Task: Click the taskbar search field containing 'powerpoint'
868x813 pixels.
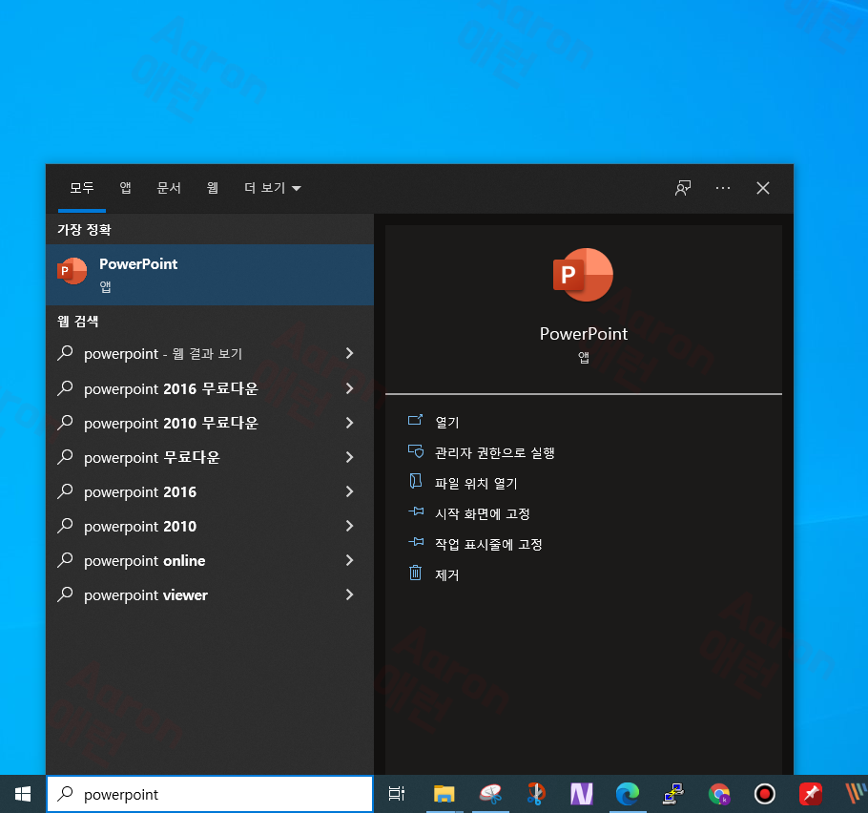Action: pos(209,794)
